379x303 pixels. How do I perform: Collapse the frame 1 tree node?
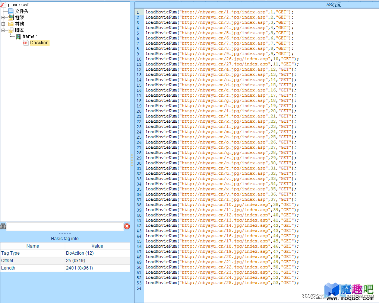pyautogui.click(x=11, y=36)
